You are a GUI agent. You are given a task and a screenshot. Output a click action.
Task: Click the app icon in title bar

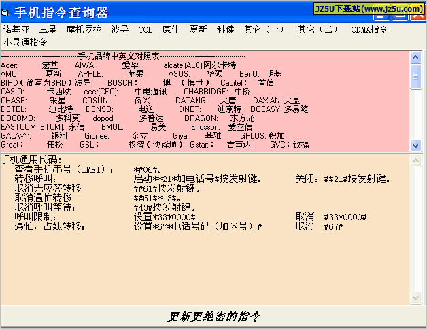(5, 12)
